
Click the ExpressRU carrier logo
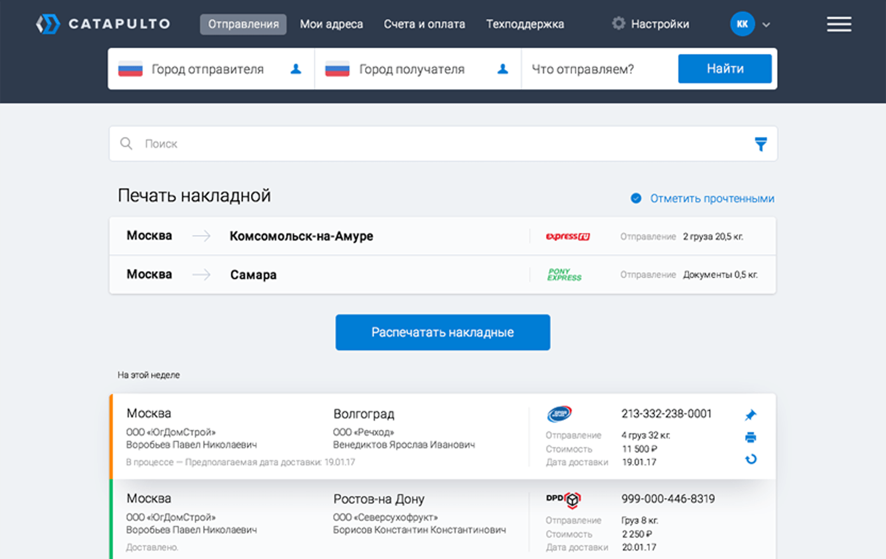click(568, 236)
